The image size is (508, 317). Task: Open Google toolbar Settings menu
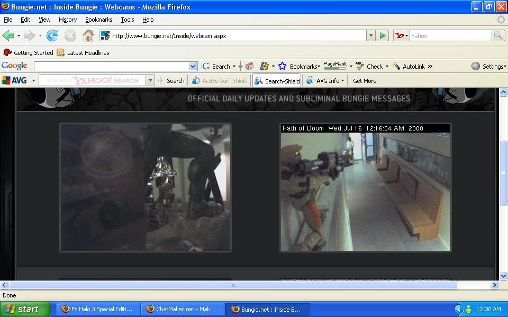pyautogui.click(x=489, y=67)
